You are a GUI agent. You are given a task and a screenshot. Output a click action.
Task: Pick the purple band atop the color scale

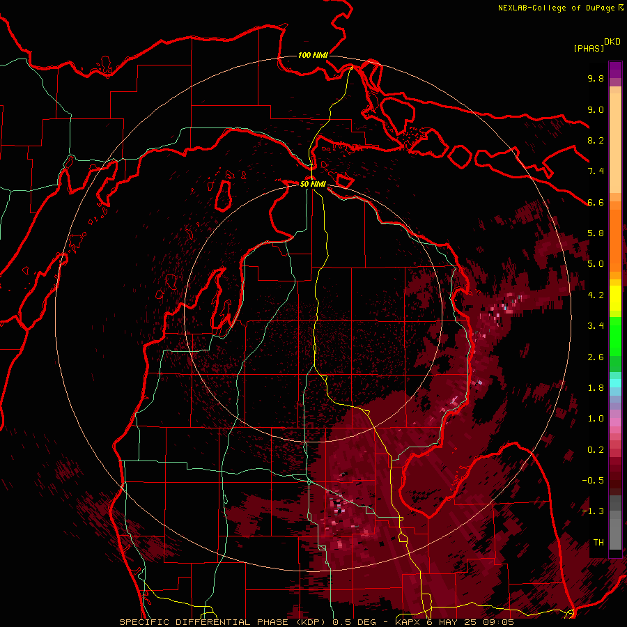[615, 70]
